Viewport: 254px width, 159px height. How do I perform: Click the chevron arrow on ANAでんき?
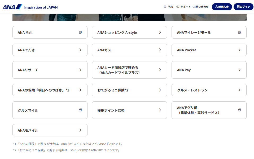[x=80, y=50]
